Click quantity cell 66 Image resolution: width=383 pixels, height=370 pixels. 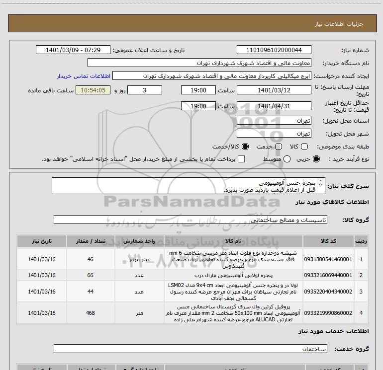point(91,275)
